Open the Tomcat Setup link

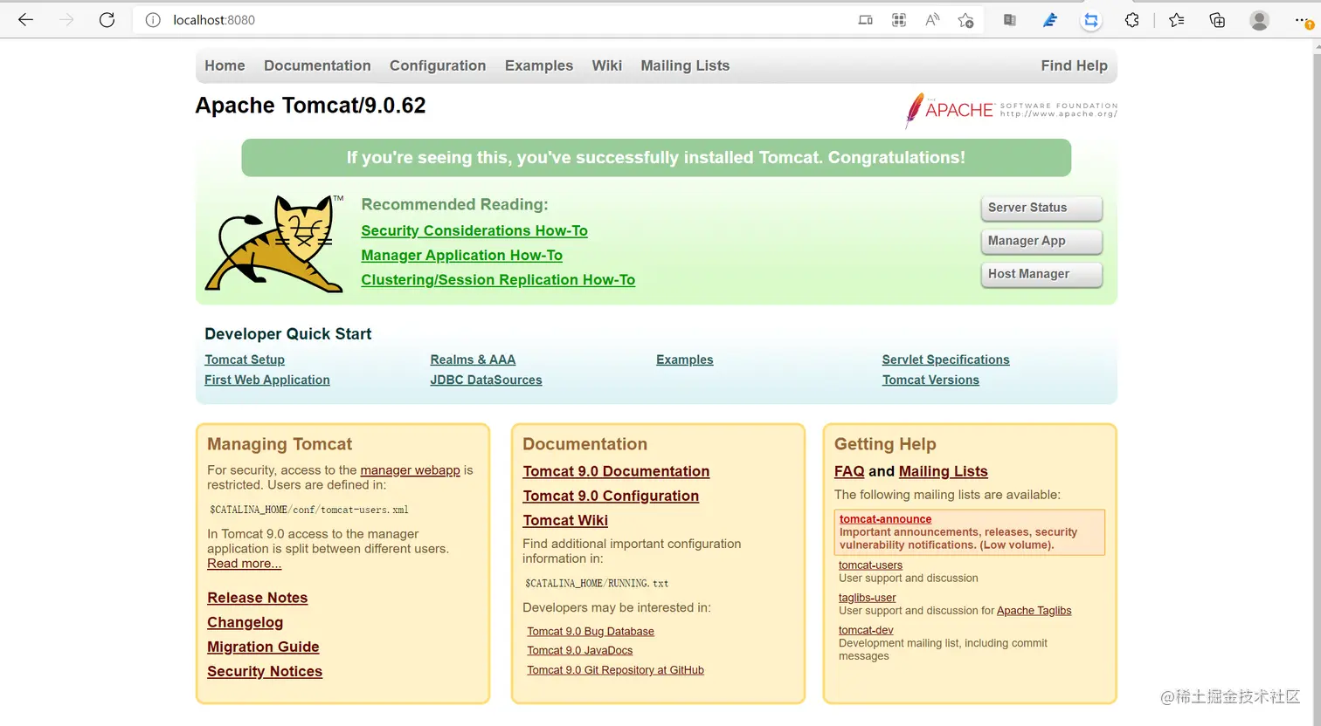(245, 360)
